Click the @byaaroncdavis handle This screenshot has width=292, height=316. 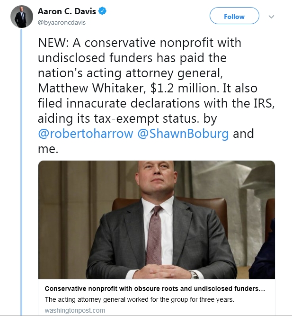[62, 22]
